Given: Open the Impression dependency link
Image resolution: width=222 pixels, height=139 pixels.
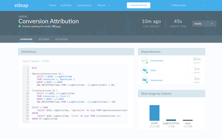Looking at the screenshot, I should tap(157, 80).
